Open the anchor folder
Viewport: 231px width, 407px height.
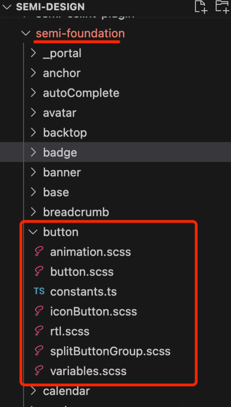61,73
